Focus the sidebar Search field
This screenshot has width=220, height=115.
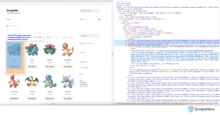90,36
